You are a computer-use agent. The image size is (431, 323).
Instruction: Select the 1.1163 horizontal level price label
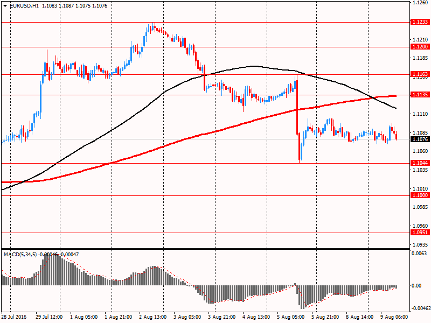(x=420, y=74)
